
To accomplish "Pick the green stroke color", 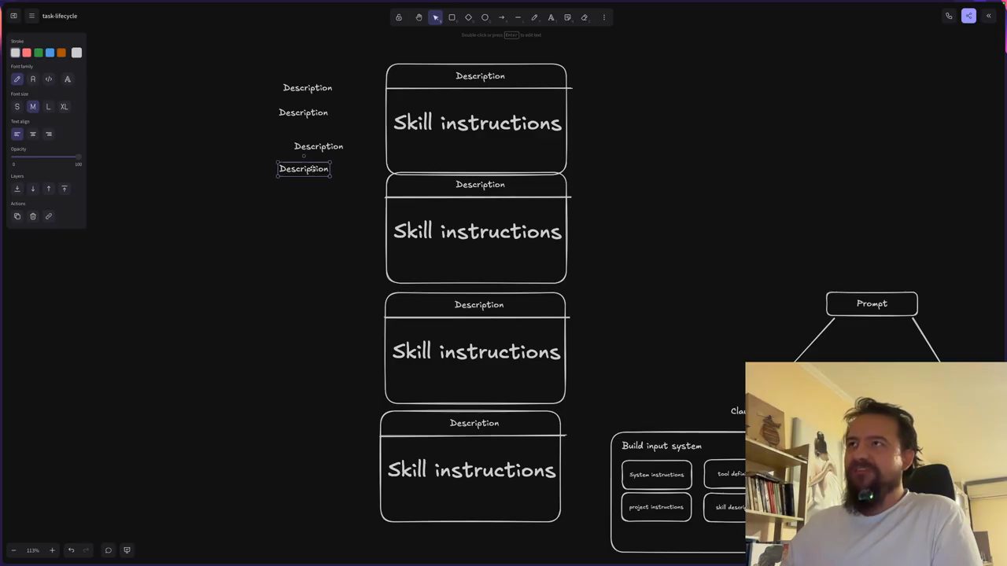I will [39, 53].
